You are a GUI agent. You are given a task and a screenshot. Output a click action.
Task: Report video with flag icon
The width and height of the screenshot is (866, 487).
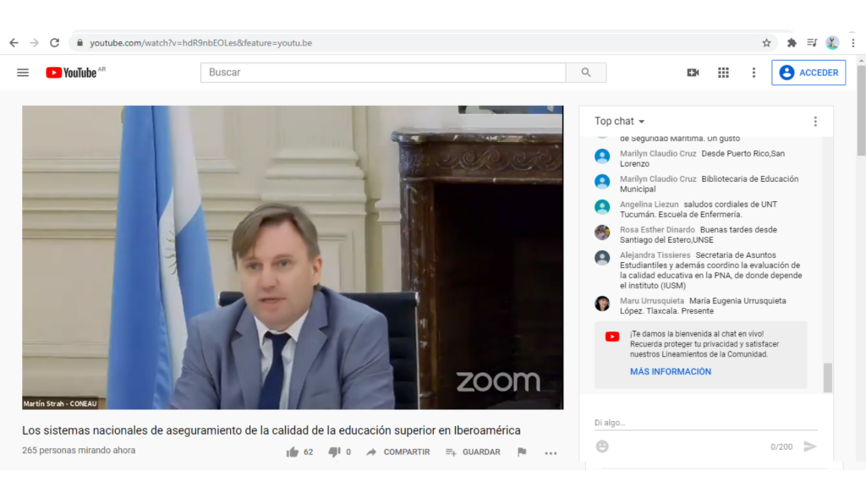pos(522,451)
